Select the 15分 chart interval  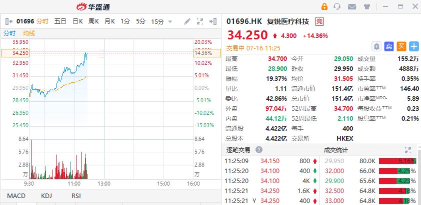[157, 22]
